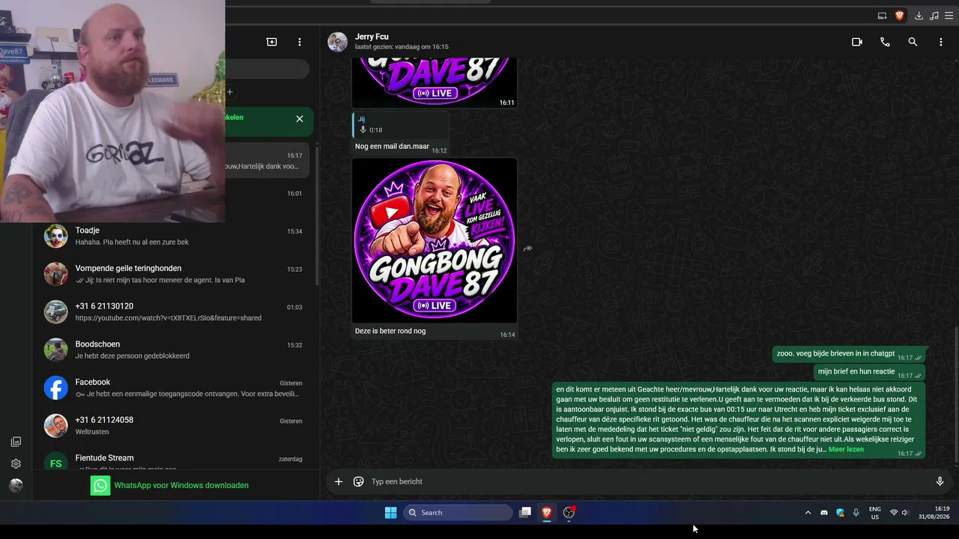Start a video call with Jerry Fcu
The width and height of the screenshot is (959, 539).
[x=857, y=42]
